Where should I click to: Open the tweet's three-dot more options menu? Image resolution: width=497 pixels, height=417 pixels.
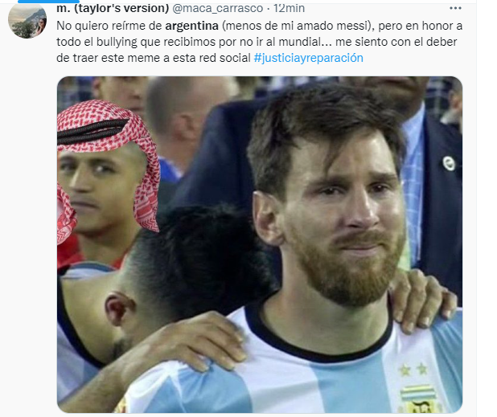tap(455, 9)
